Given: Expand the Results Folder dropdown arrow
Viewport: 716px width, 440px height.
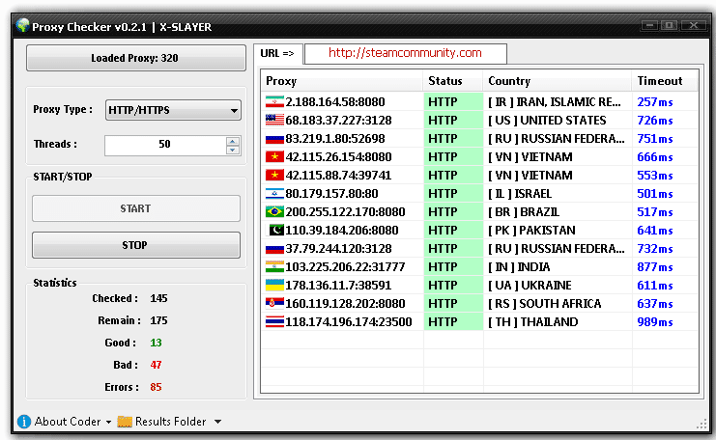Looking at the screenshot, I should click(x=217, y=422).
